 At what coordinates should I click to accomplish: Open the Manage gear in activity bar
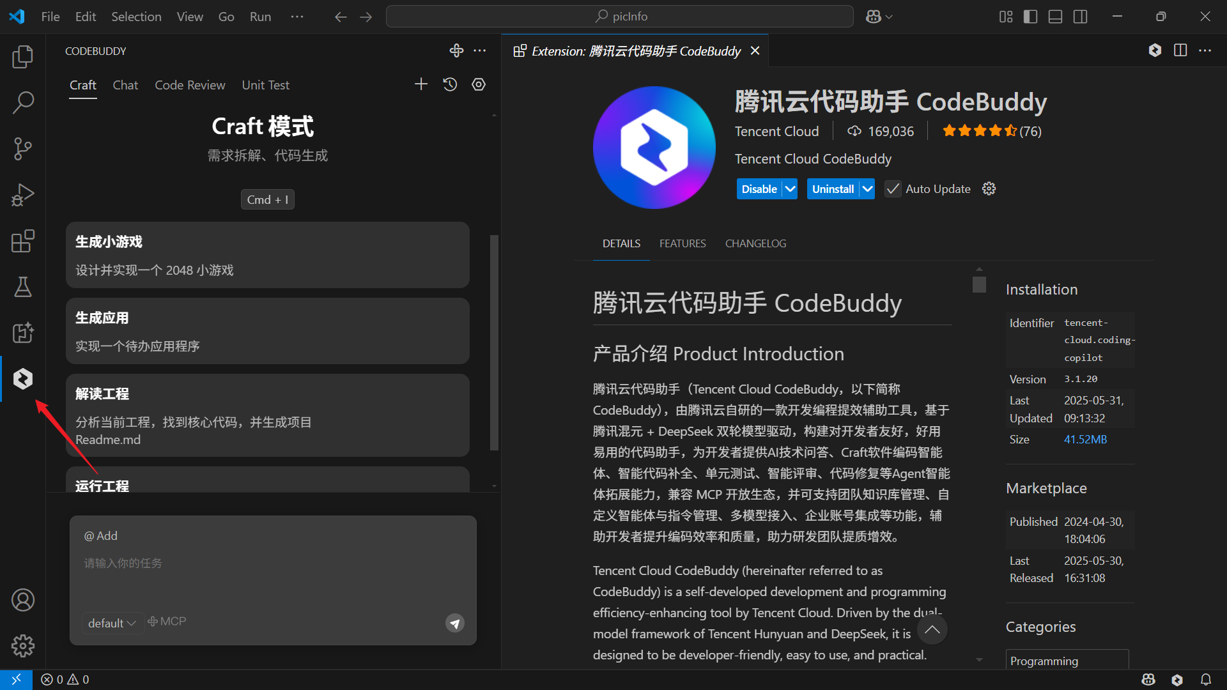coord(23,646)
